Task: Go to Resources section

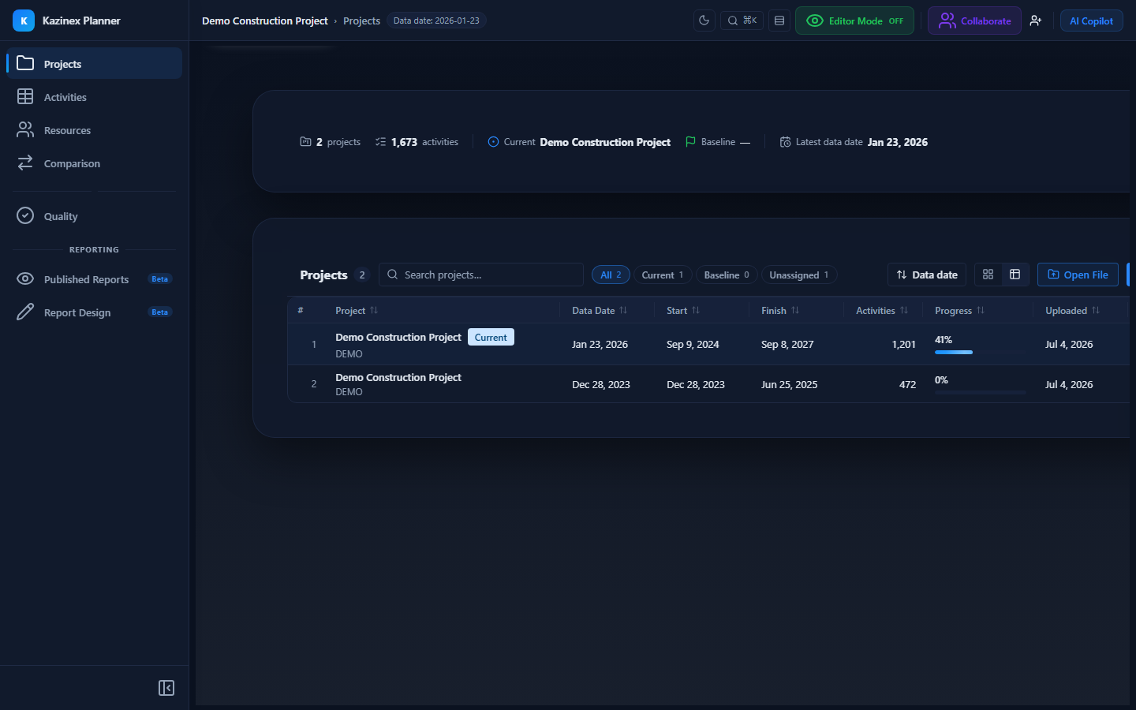Action: click(95, 130)
